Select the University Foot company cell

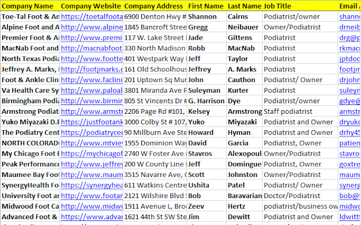(30, 195)
